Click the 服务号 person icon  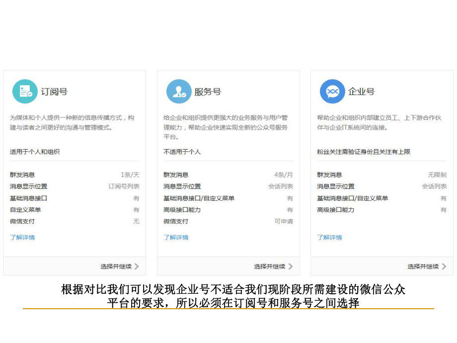(179, 91)
